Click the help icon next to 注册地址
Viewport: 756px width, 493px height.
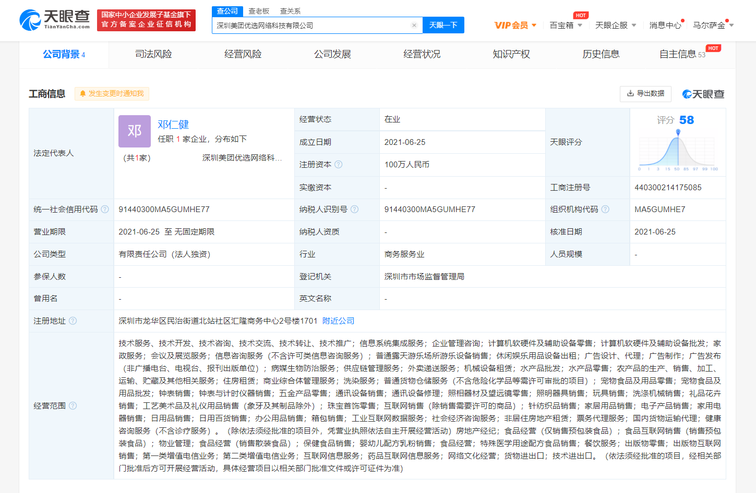[x=73, y=321]
